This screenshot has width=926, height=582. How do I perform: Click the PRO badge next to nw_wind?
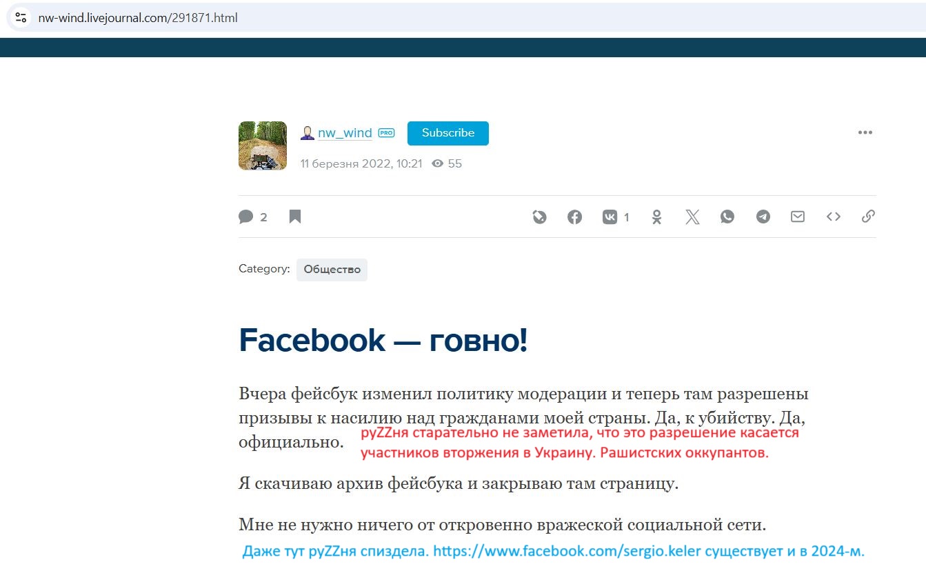[x=387, y=133]
